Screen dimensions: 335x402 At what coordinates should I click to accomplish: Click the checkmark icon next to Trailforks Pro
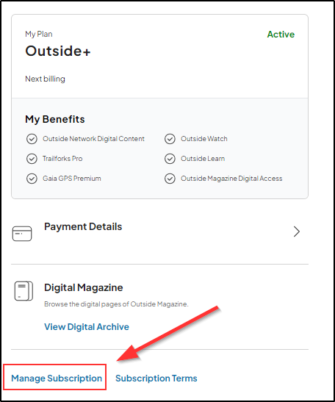32,159
